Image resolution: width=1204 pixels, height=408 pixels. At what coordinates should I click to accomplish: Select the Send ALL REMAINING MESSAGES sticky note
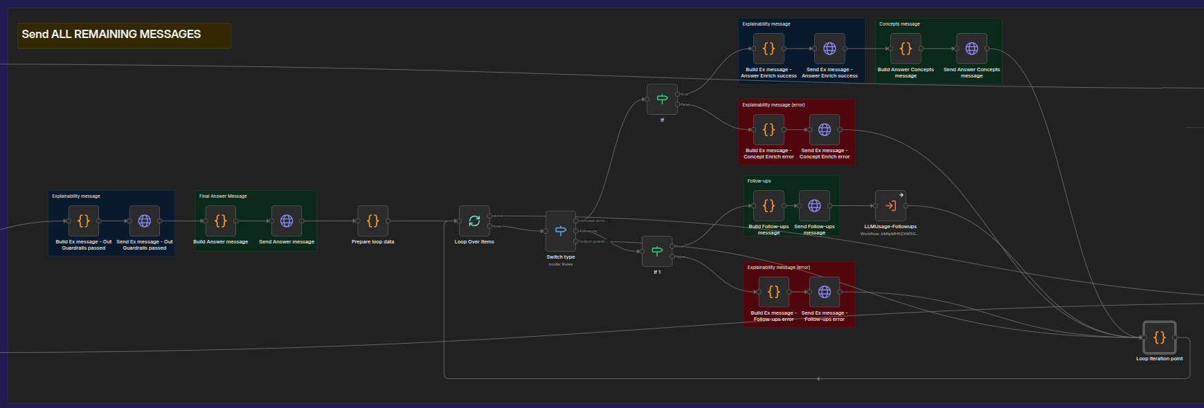(x=124, y=35)
